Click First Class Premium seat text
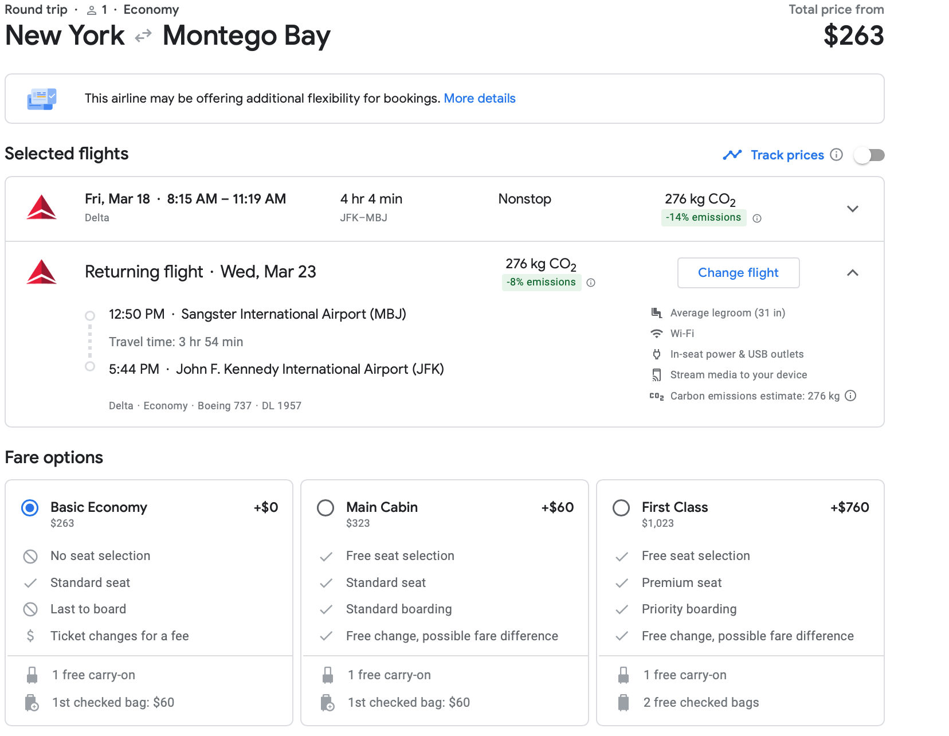 (x=682, y=583)
